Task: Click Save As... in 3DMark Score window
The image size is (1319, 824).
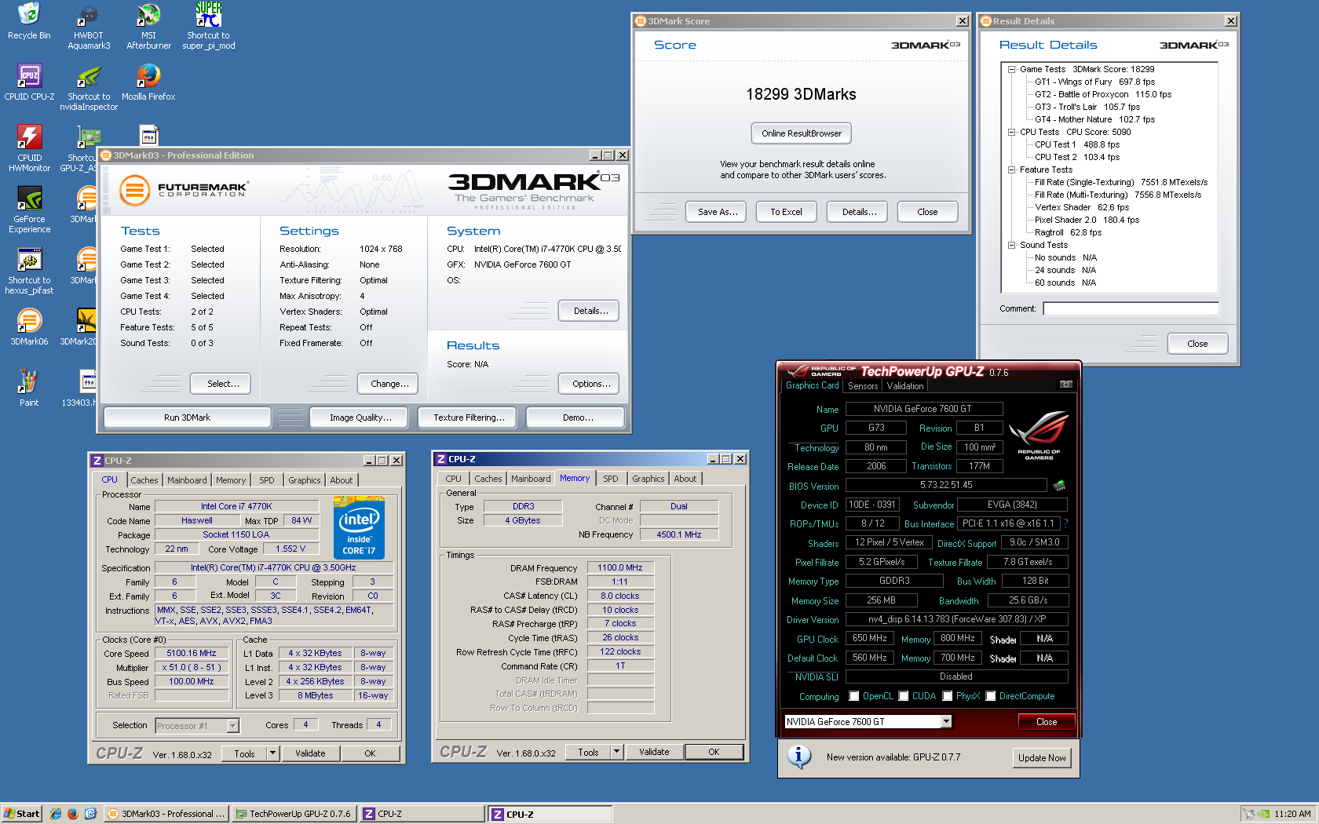Action: coord(718,212)
